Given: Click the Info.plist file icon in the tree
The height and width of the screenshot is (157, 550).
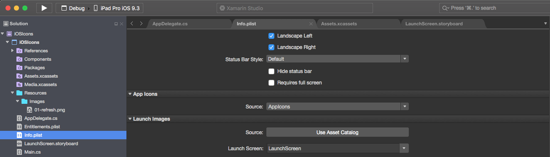Looking at the screenshot, I should point(19,135).
